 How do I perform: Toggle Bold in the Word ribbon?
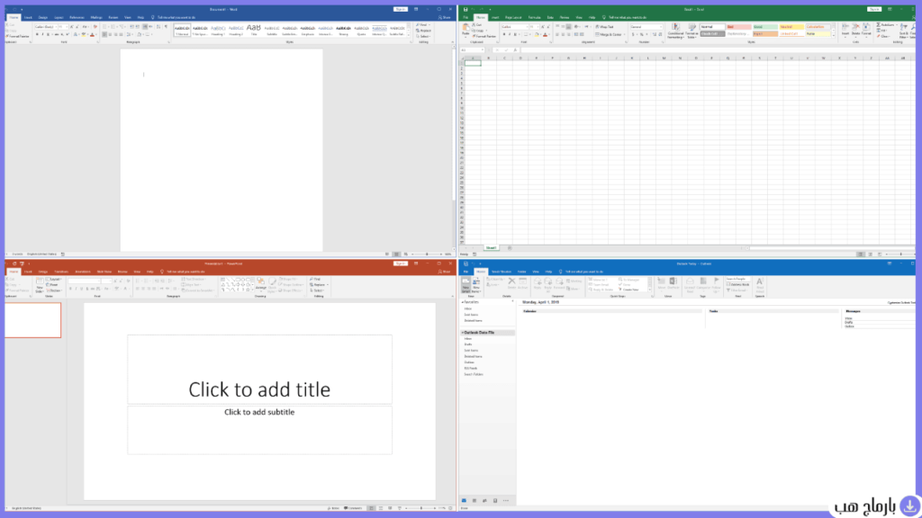(37, 35)
